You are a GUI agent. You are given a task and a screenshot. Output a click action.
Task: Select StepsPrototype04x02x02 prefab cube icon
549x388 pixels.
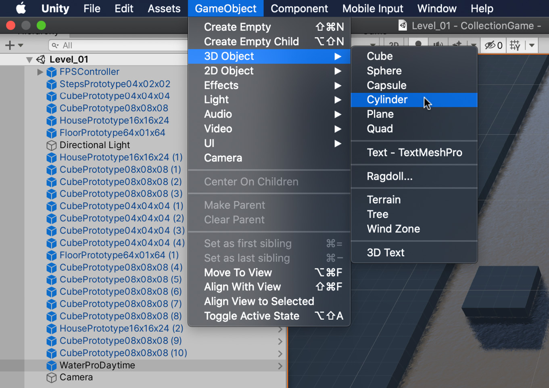click(x=51, y=84)
